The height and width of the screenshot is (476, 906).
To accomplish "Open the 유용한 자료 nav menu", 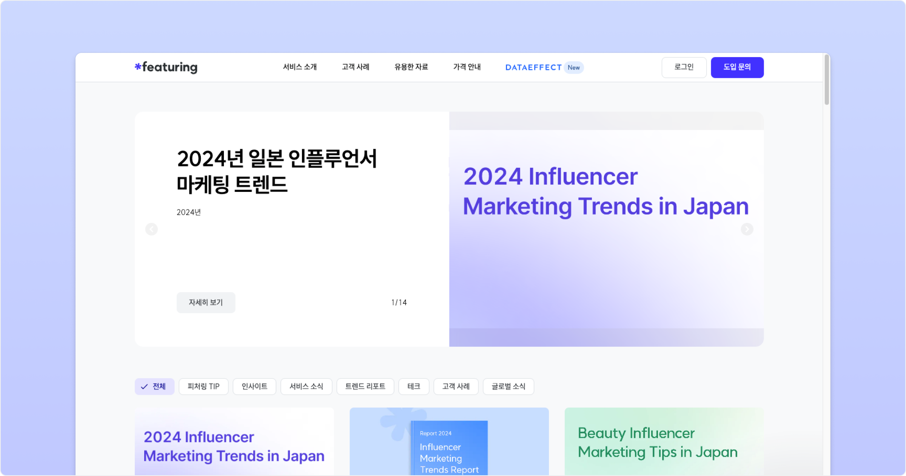I will pos(411,67).
